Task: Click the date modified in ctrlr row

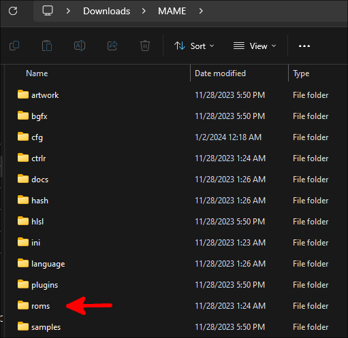Action: click(230, 158)
